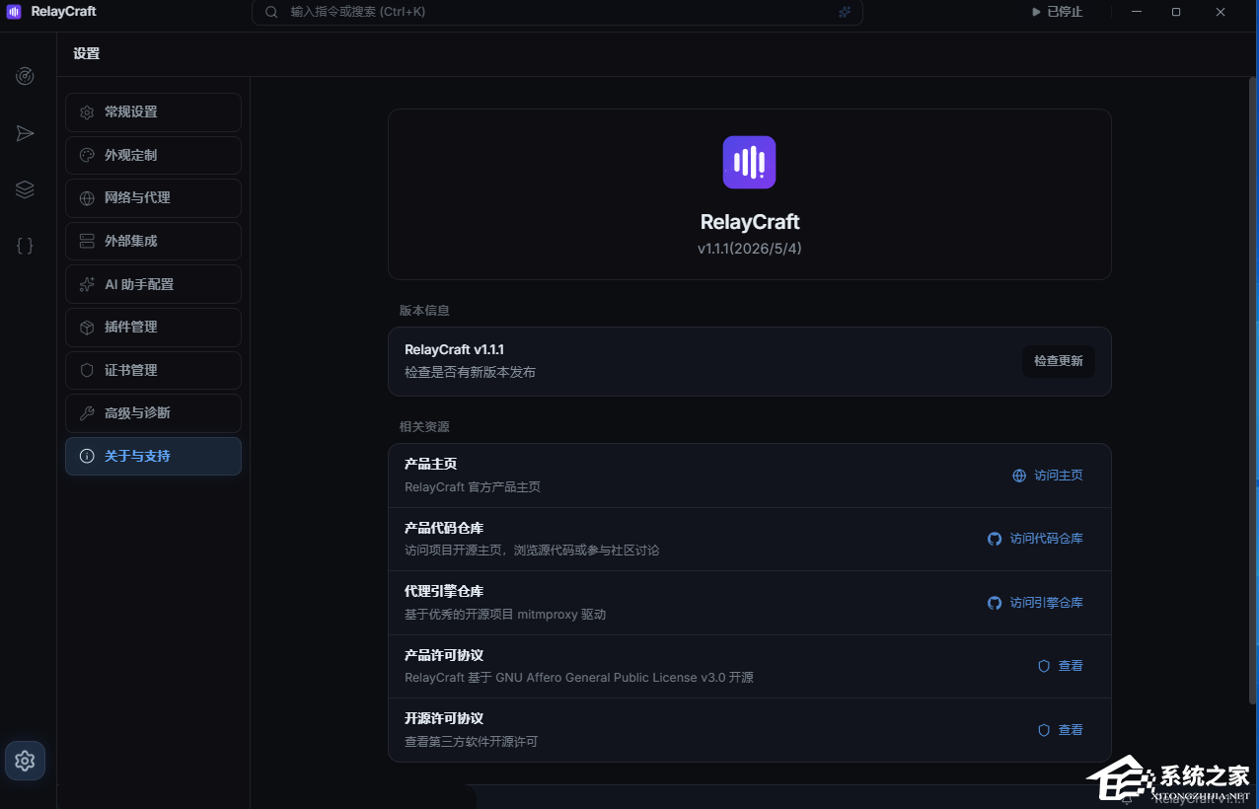This screenshot has height=809, width=1259.
Task: Click the GitHub icon beside 访问引擎仓库
Action: [995, 603]
